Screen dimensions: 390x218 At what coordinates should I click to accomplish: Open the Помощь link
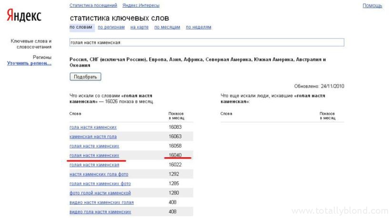tap(372, 5)
